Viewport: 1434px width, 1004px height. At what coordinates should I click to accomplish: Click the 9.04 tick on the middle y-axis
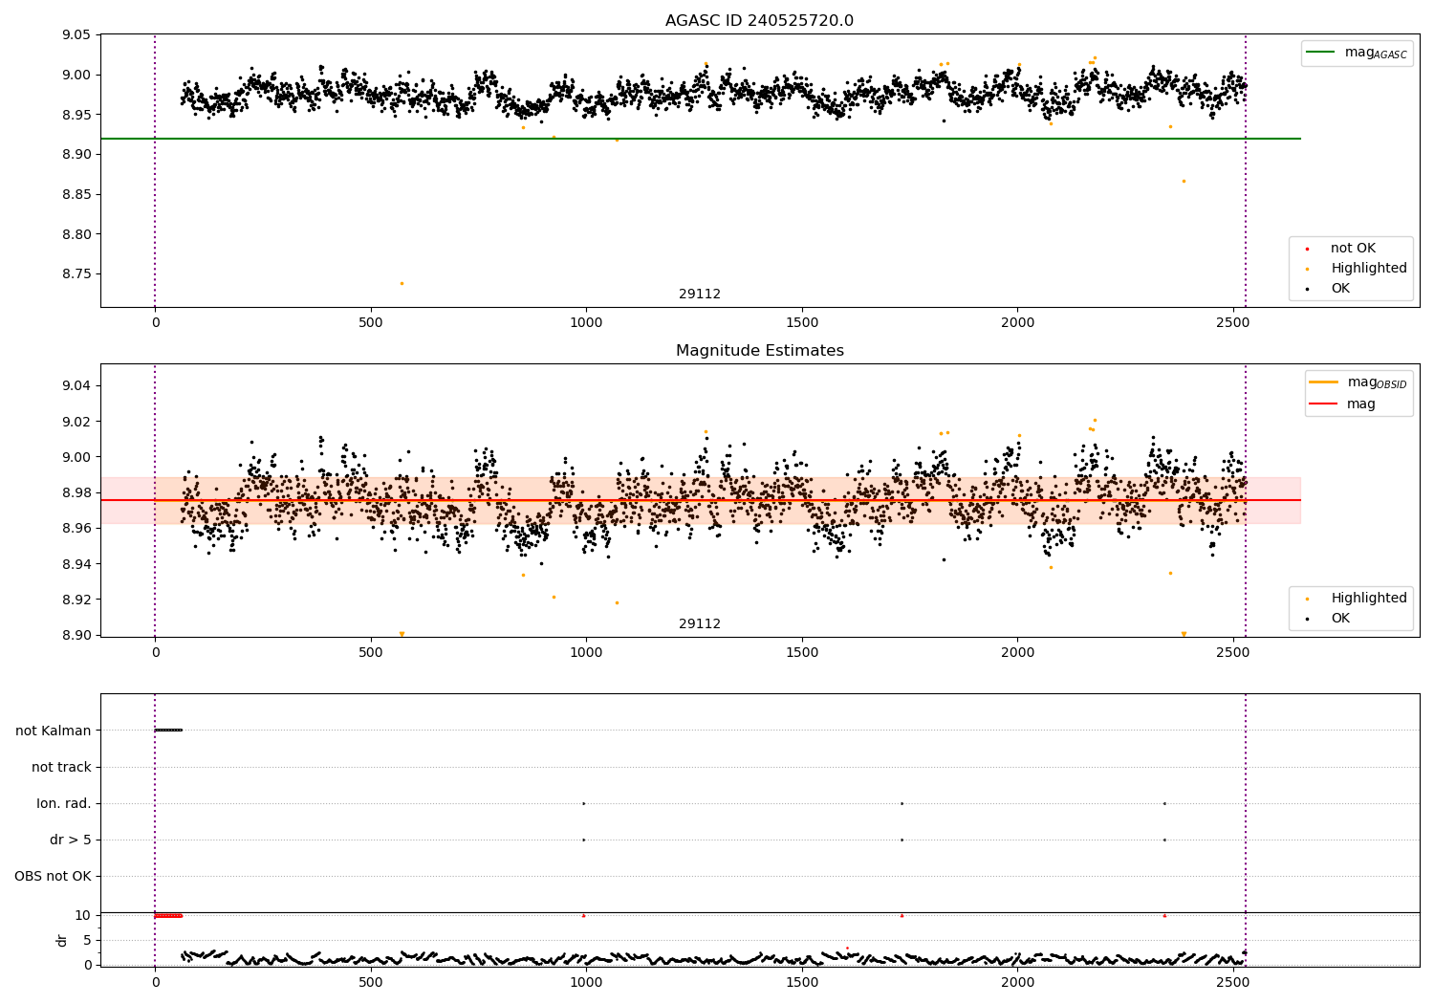(76, 386)
